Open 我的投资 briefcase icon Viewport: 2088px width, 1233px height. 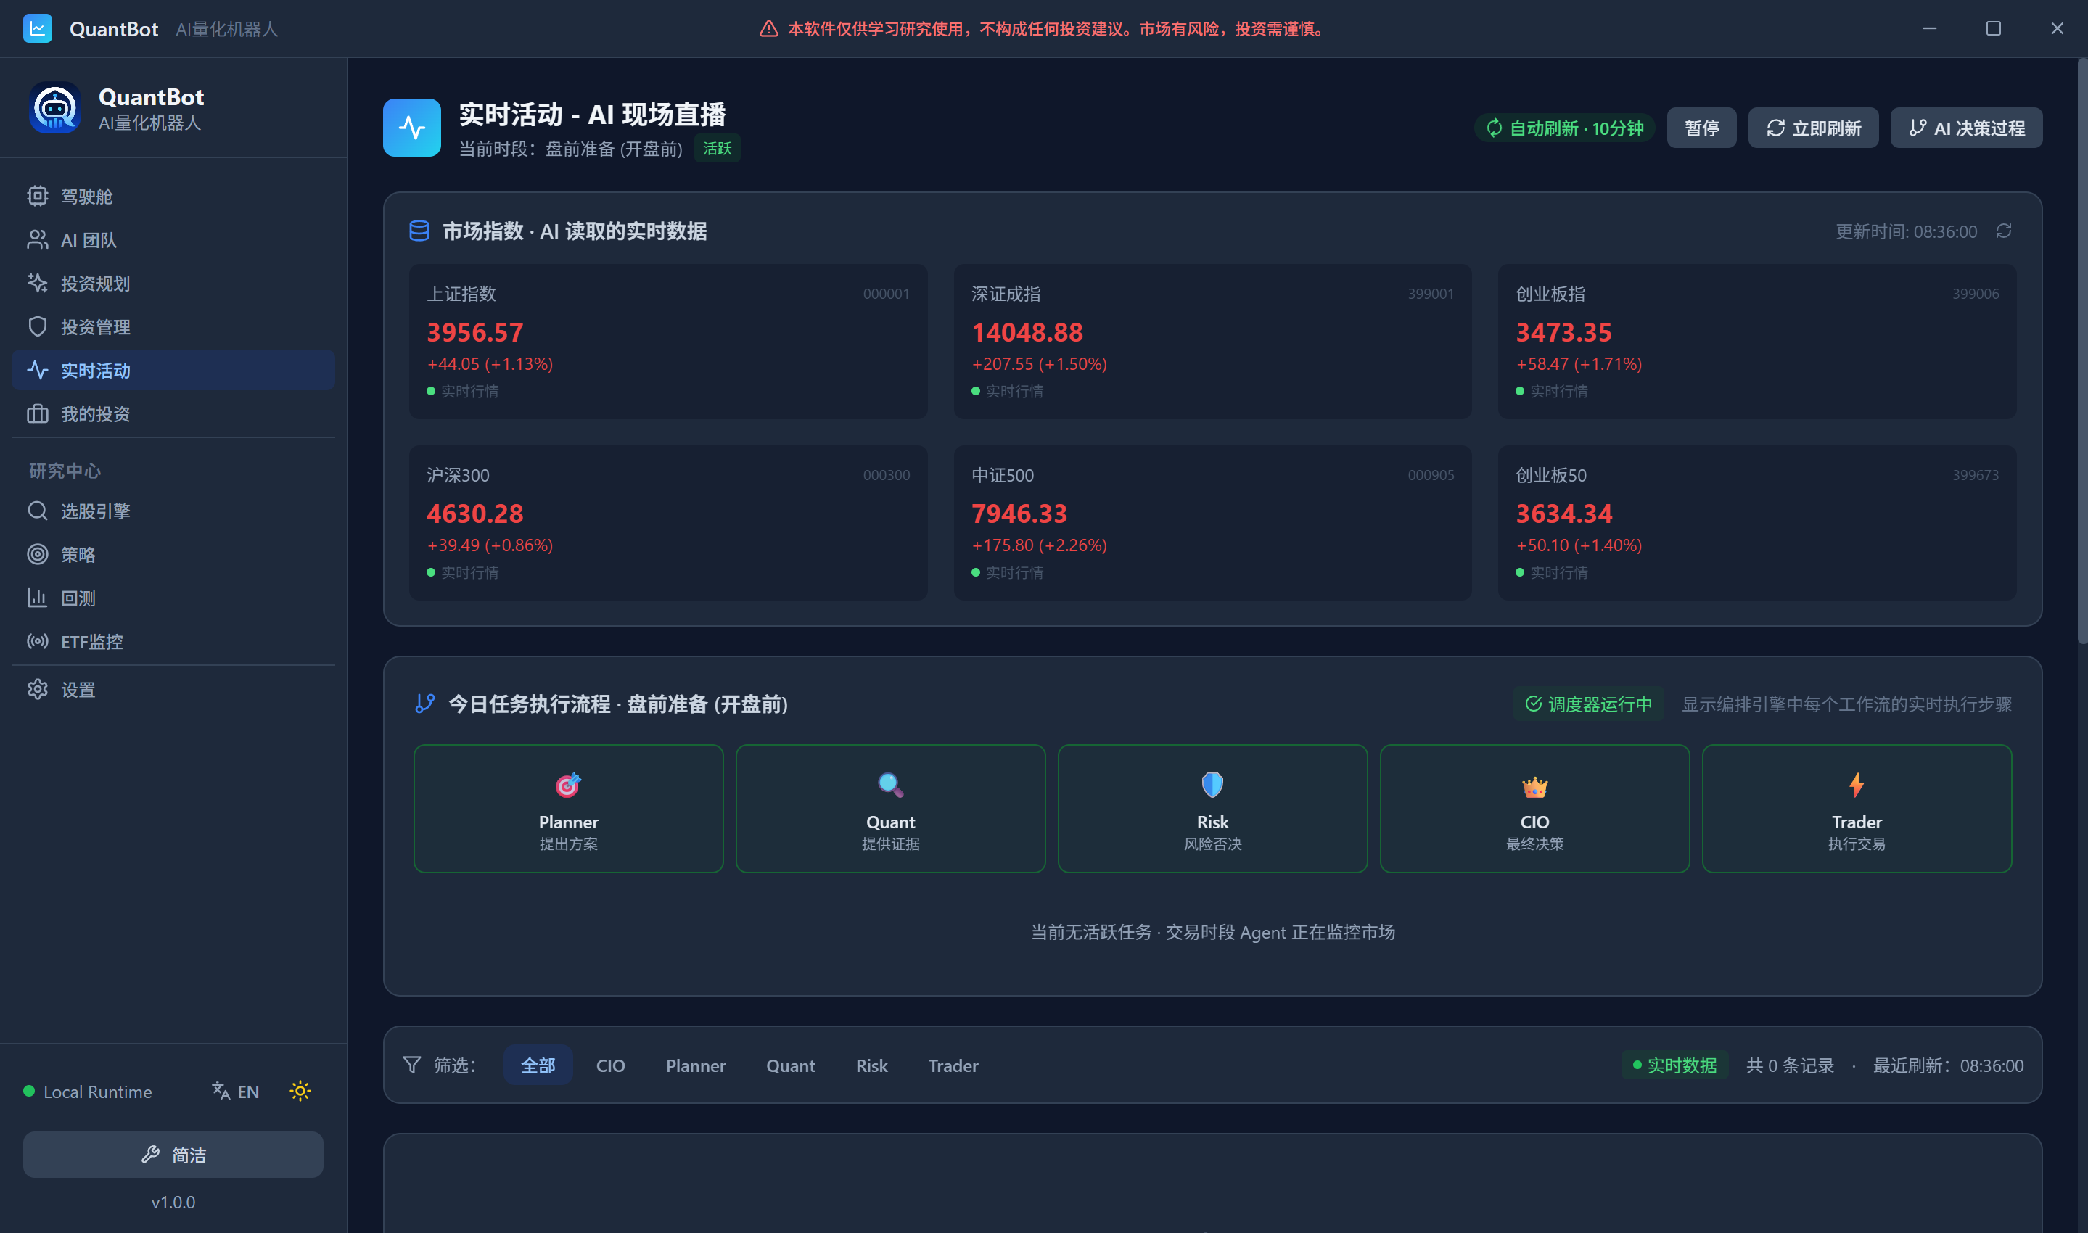click(38, 413)
